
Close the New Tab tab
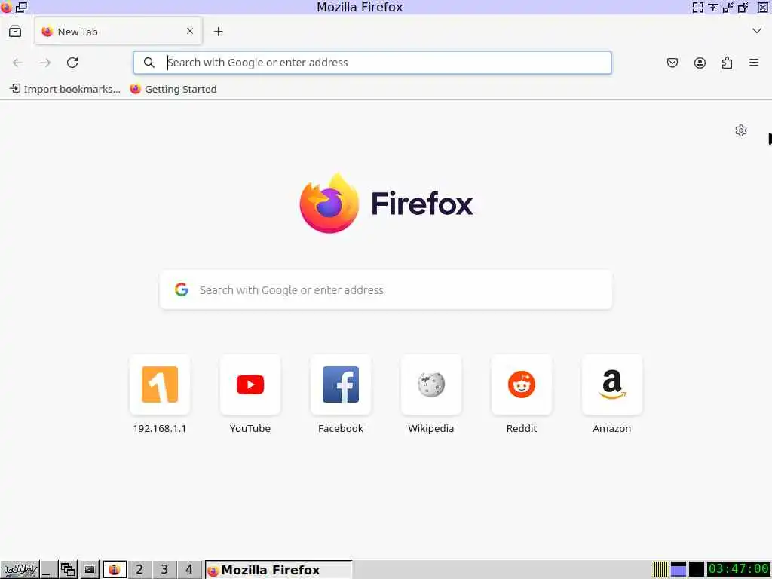click(189, 31)
